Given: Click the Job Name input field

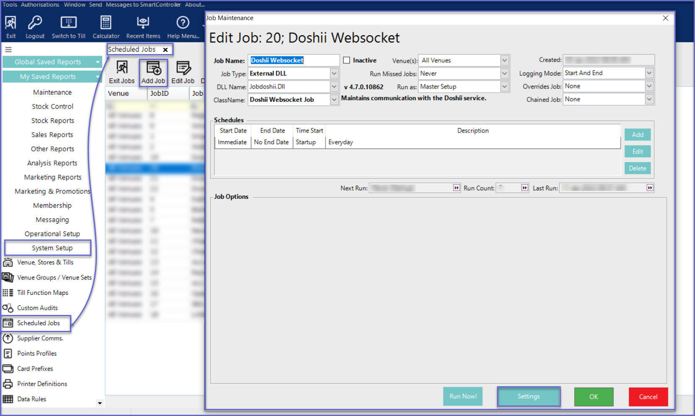Looking at the screenshot, I should tap(294, 60).
